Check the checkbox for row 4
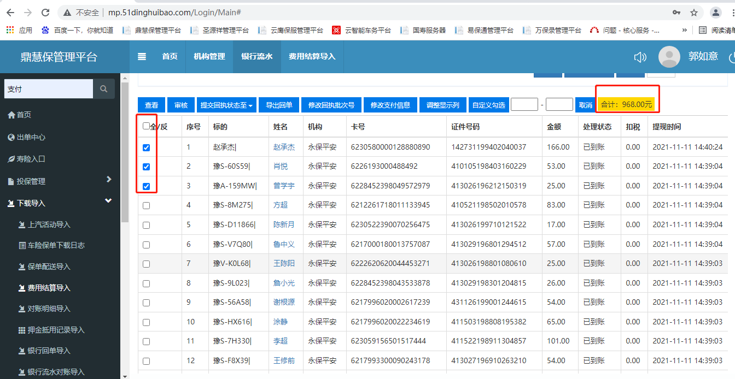 (146, 205)
